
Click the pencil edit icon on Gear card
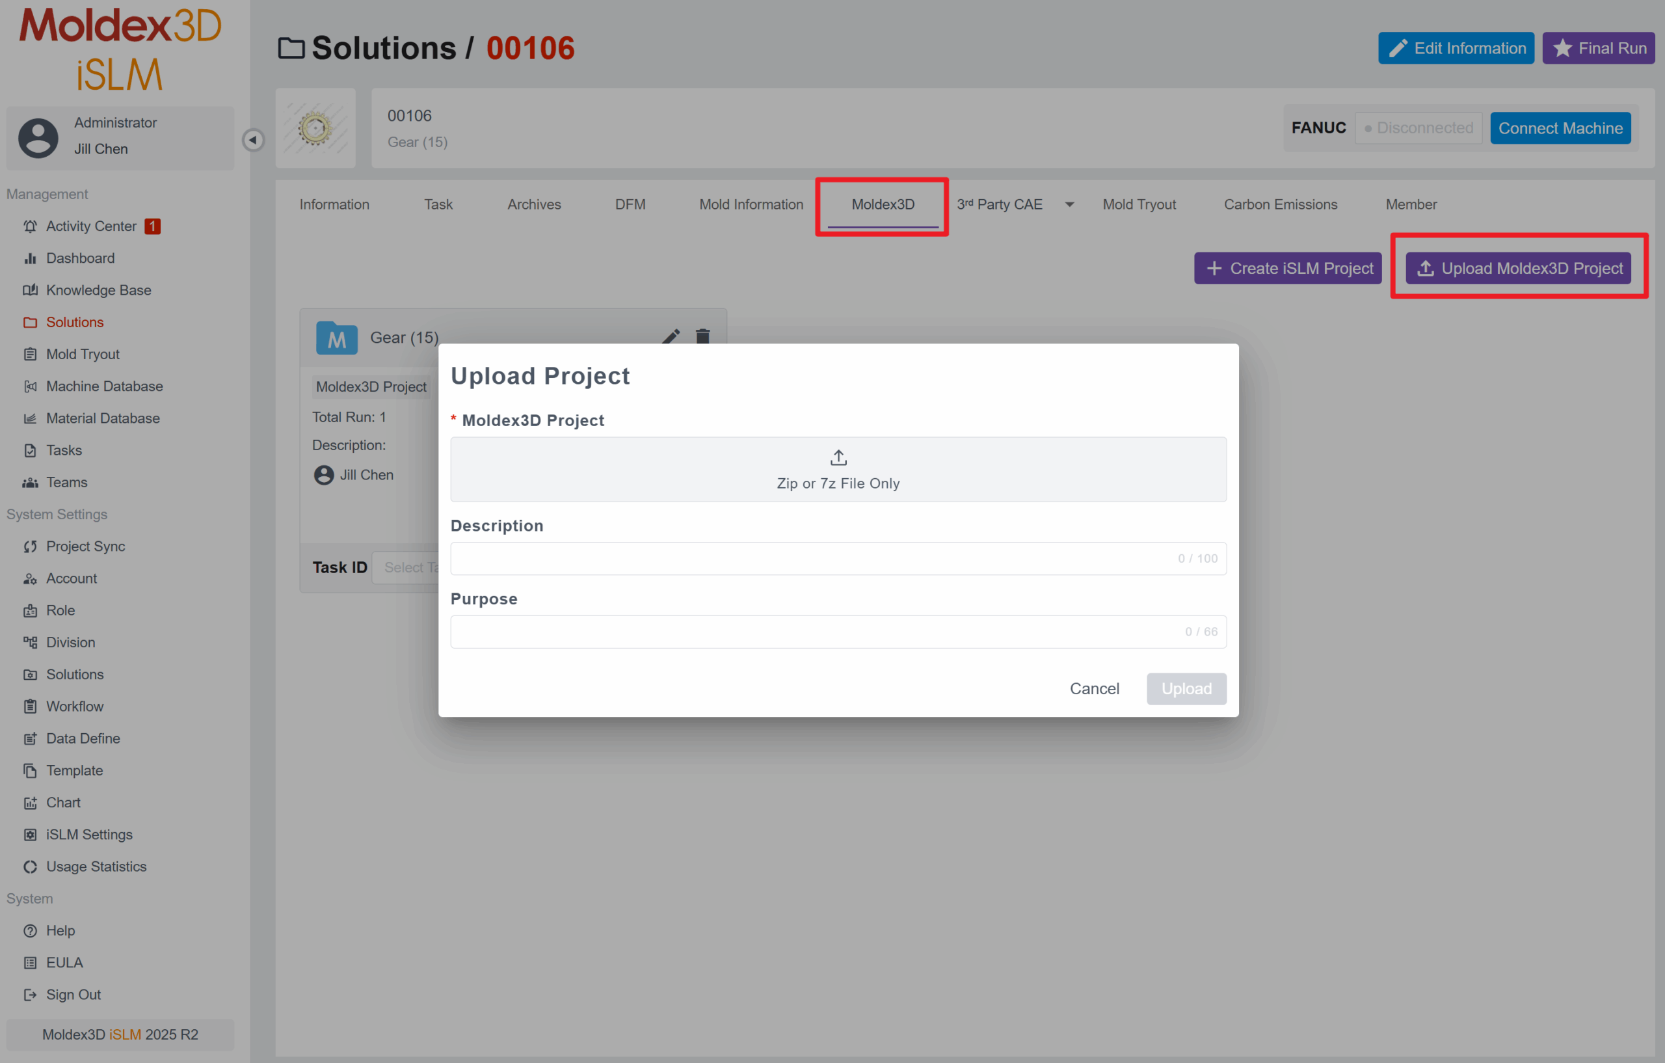click(671, 336)
